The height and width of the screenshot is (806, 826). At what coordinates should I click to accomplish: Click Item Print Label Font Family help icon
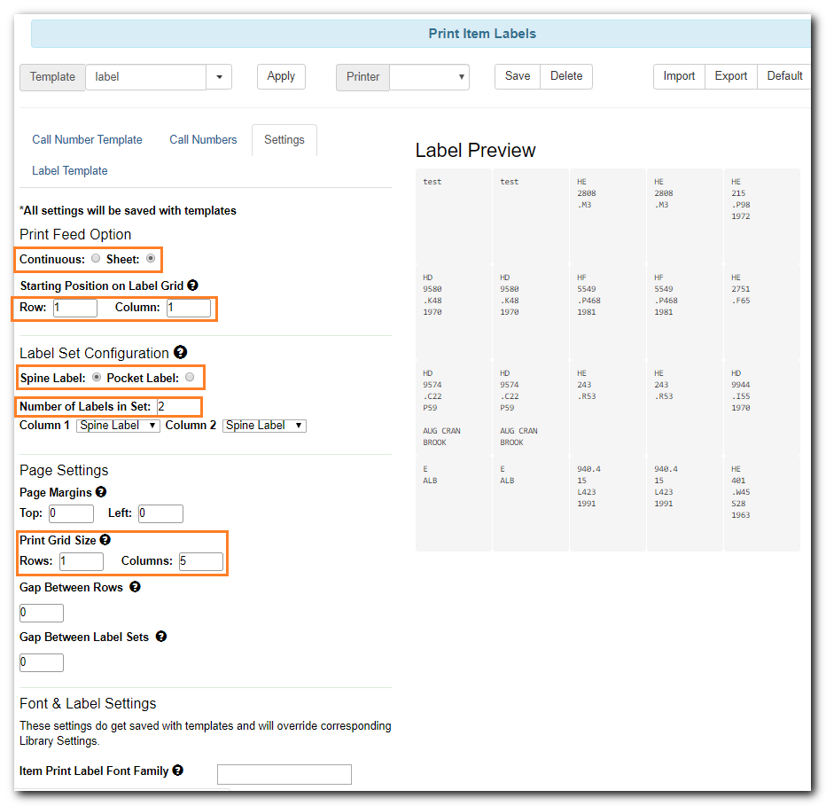point(178,771)
